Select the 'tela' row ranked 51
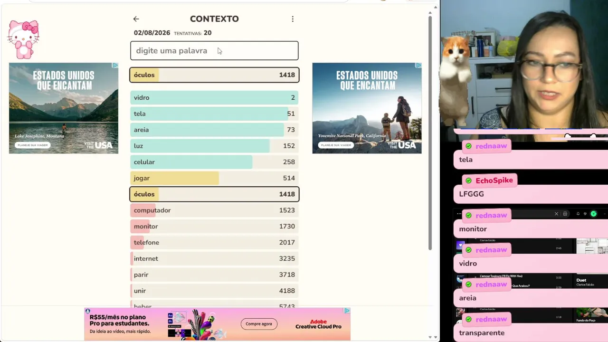 (214, 114)
